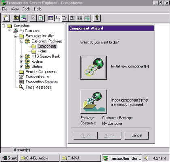Click the Up One Level folder icon
This screenshot has width=170, height=162.
pos(16,18)
